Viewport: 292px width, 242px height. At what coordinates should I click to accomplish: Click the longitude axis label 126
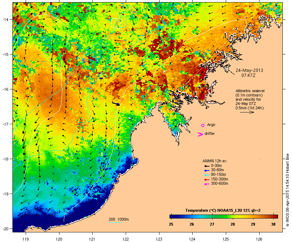pyautogui.click(x=259, y=239)
